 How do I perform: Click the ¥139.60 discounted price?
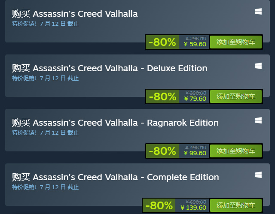193,208
